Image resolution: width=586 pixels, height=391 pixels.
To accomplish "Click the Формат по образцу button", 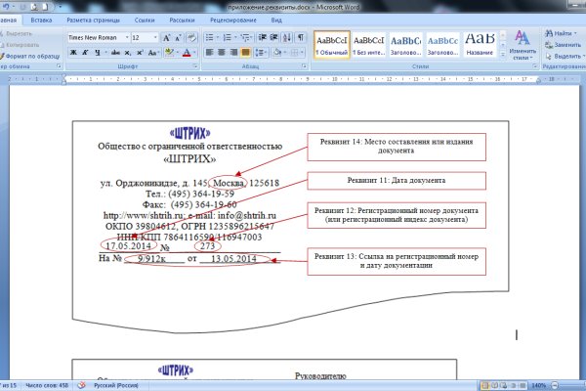I will 33,56.
